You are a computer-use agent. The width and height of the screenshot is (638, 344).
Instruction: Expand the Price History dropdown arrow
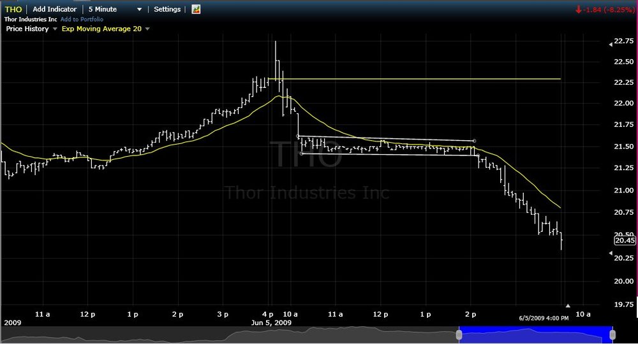coord(55,29)
